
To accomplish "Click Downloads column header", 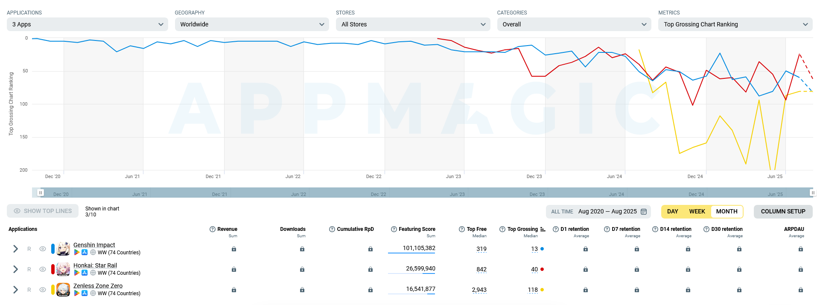I will click(293, 229).
